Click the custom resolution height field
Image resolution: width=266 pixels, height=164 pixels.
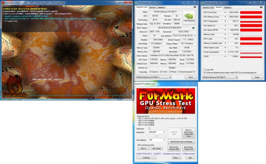pos(162,136)
